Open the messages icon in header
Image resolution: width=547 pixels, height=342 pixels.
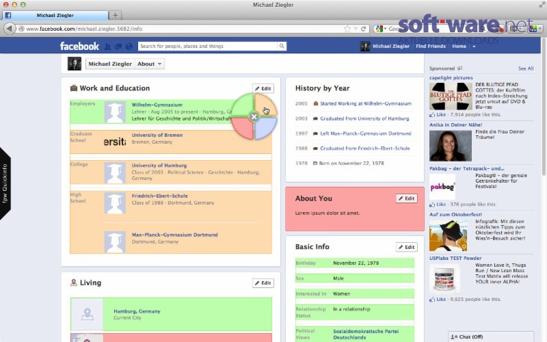[x=118, y=46]
